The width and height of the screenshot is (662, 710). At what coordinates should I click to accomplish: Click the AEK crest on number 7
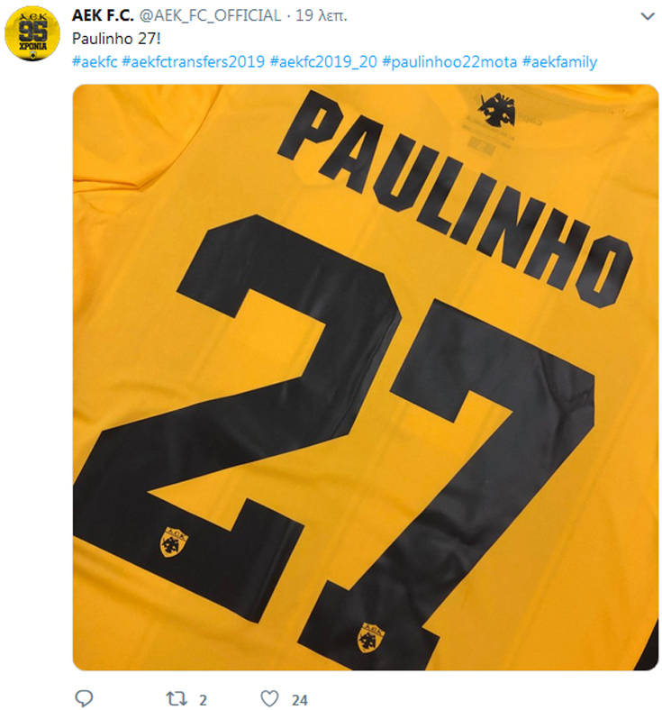[370, 638]
